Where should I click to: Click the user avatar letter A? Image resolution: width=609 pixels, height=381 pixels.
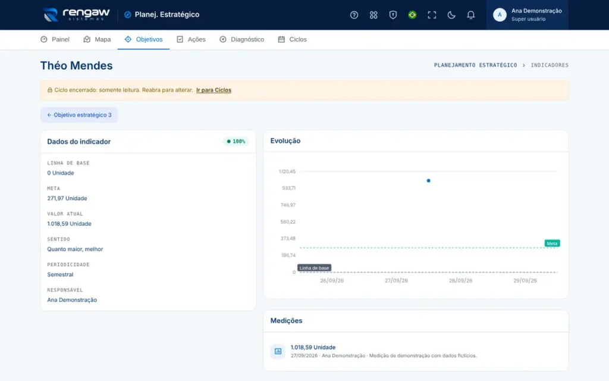pyautogui.click(x=500, y=15)
